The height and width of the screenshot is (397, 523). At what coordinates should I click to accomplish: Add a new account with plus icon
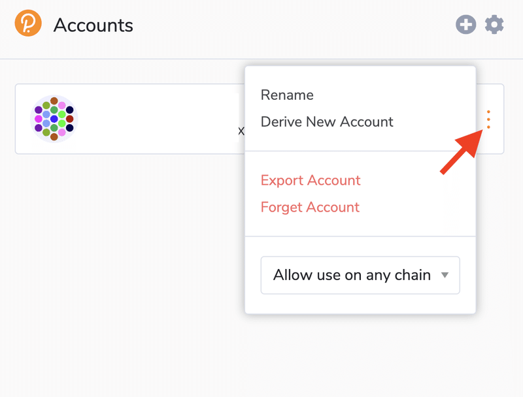465,24
